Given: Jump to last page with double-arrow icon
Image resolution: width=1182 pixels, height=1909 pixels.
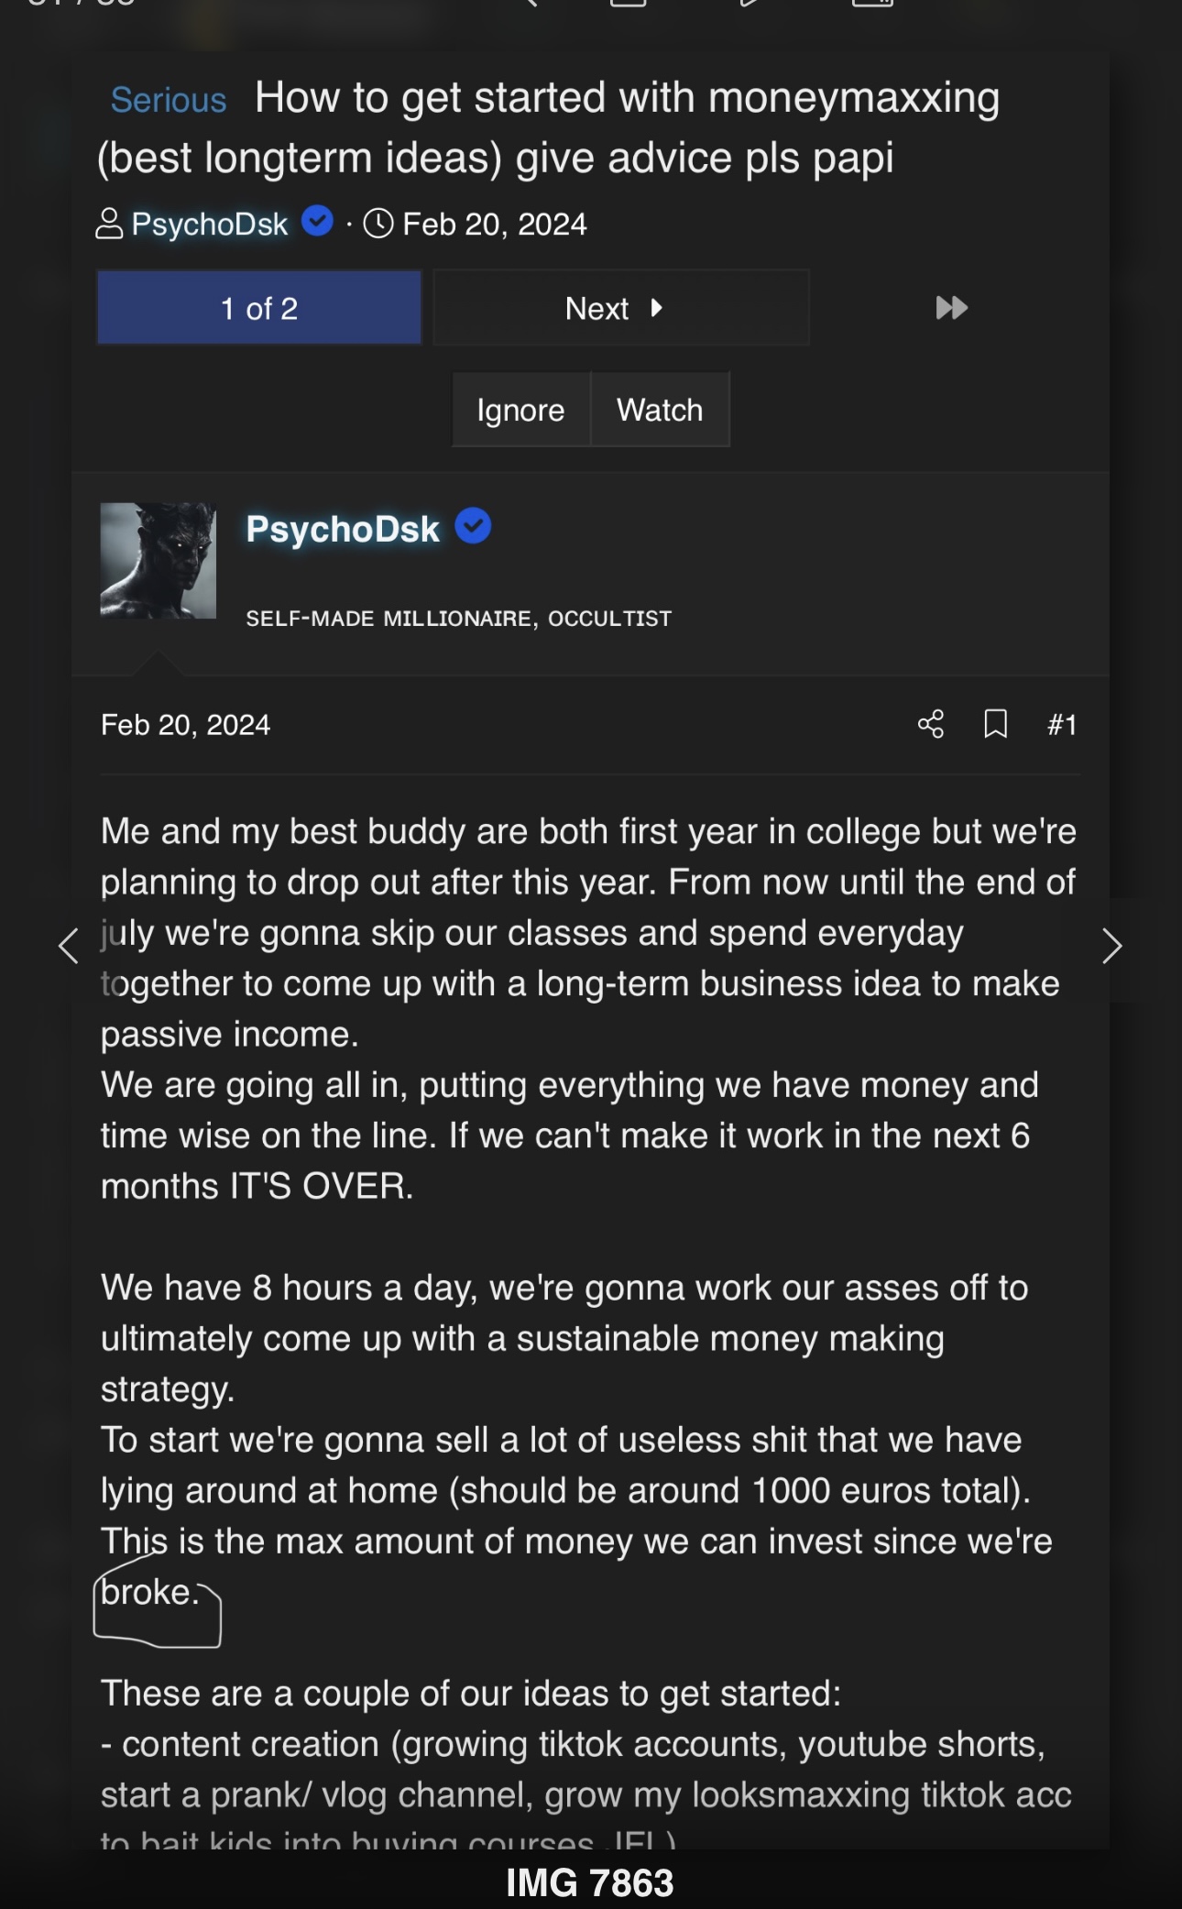Looking at the screenshot, I should pos(951,308).
